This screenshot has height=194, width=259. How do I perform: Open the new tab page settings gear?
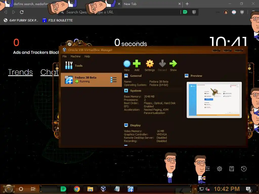pyautogui.click(x=220, y=168)
